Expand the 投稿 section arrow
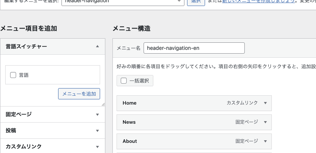The image size is (316, 153). (x=97, y=131)
